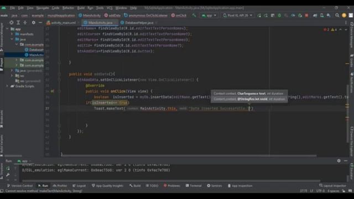Click the rerun icon in Run panel

(x=8, y=169)
